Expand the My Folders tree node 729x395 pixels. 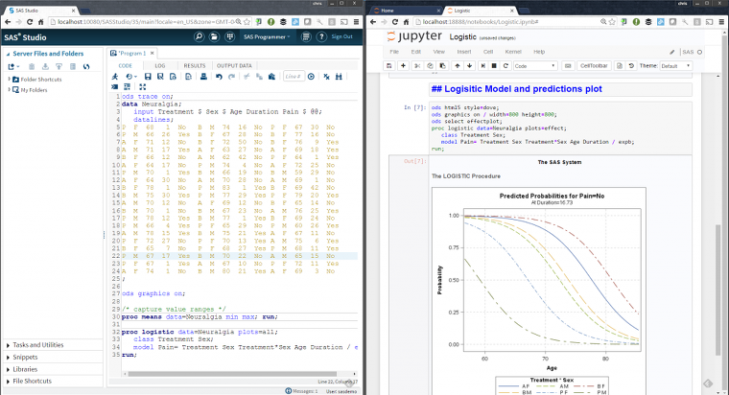point(10,90)
